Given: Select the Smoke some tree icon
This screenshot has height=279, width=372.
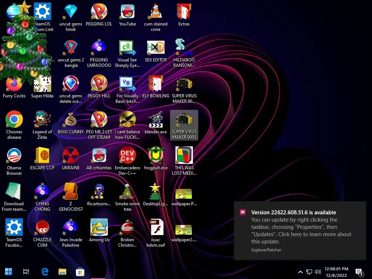Looking at the screenshot, I should click(x=128, y=191).
